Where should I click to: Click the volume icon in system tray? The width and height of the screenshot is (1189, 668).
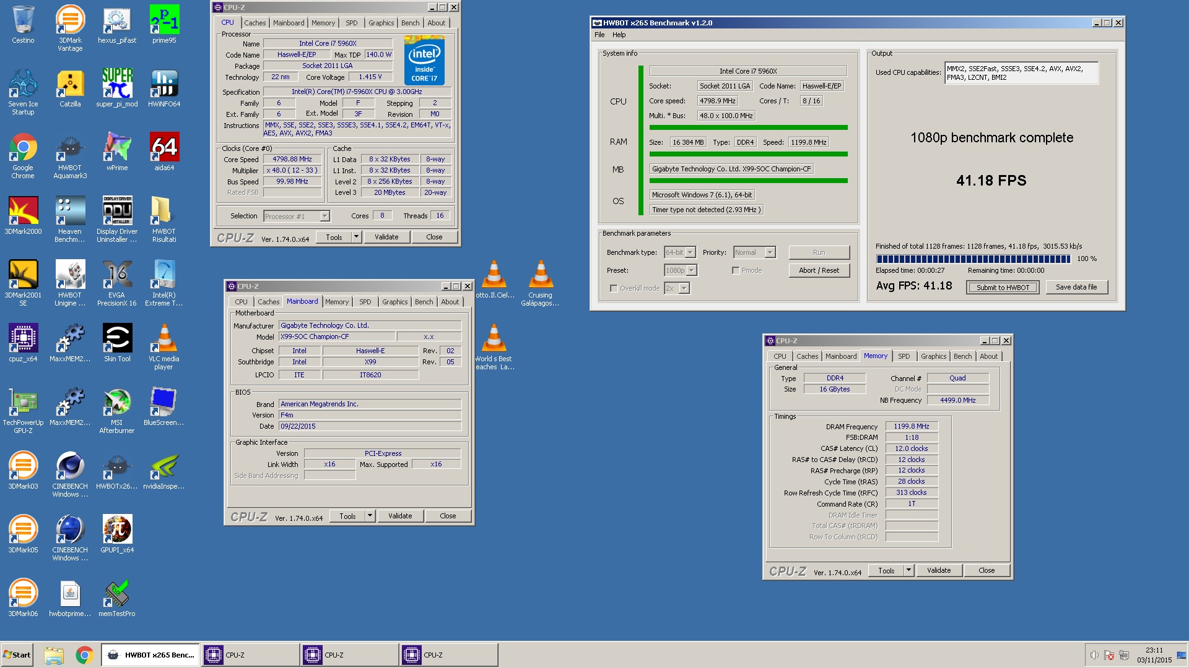coord(1094,655)
